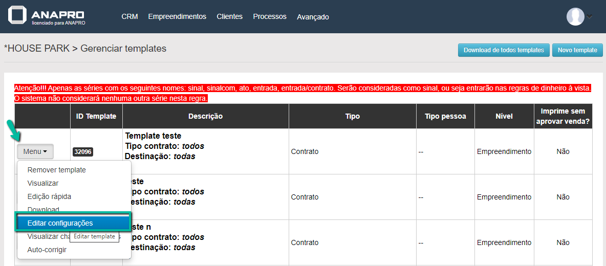Open the Processos menu
The image size is (606, 266).
coord(270,16)
